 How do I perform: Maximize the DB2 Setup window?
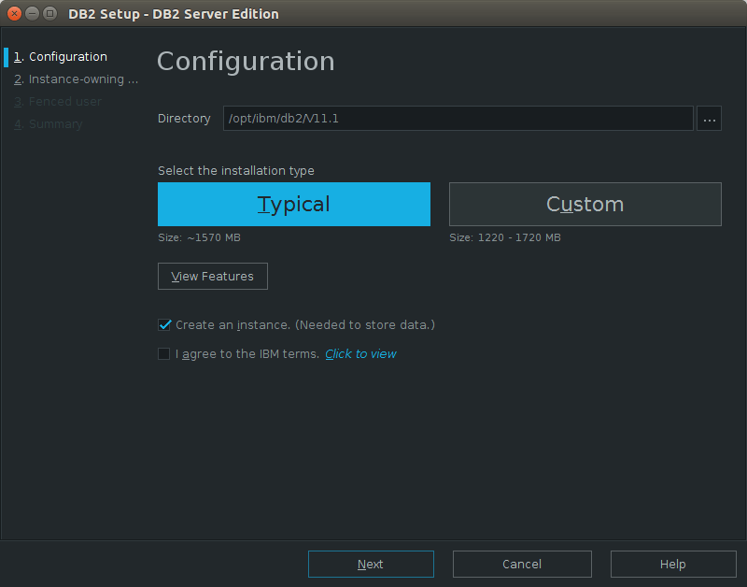(x=49, y=13)
